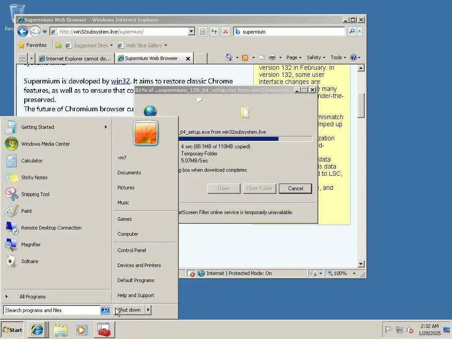This screenshot has width=452, height=339.
Task: Open the Safety menu
Action: tap(316, 57)
